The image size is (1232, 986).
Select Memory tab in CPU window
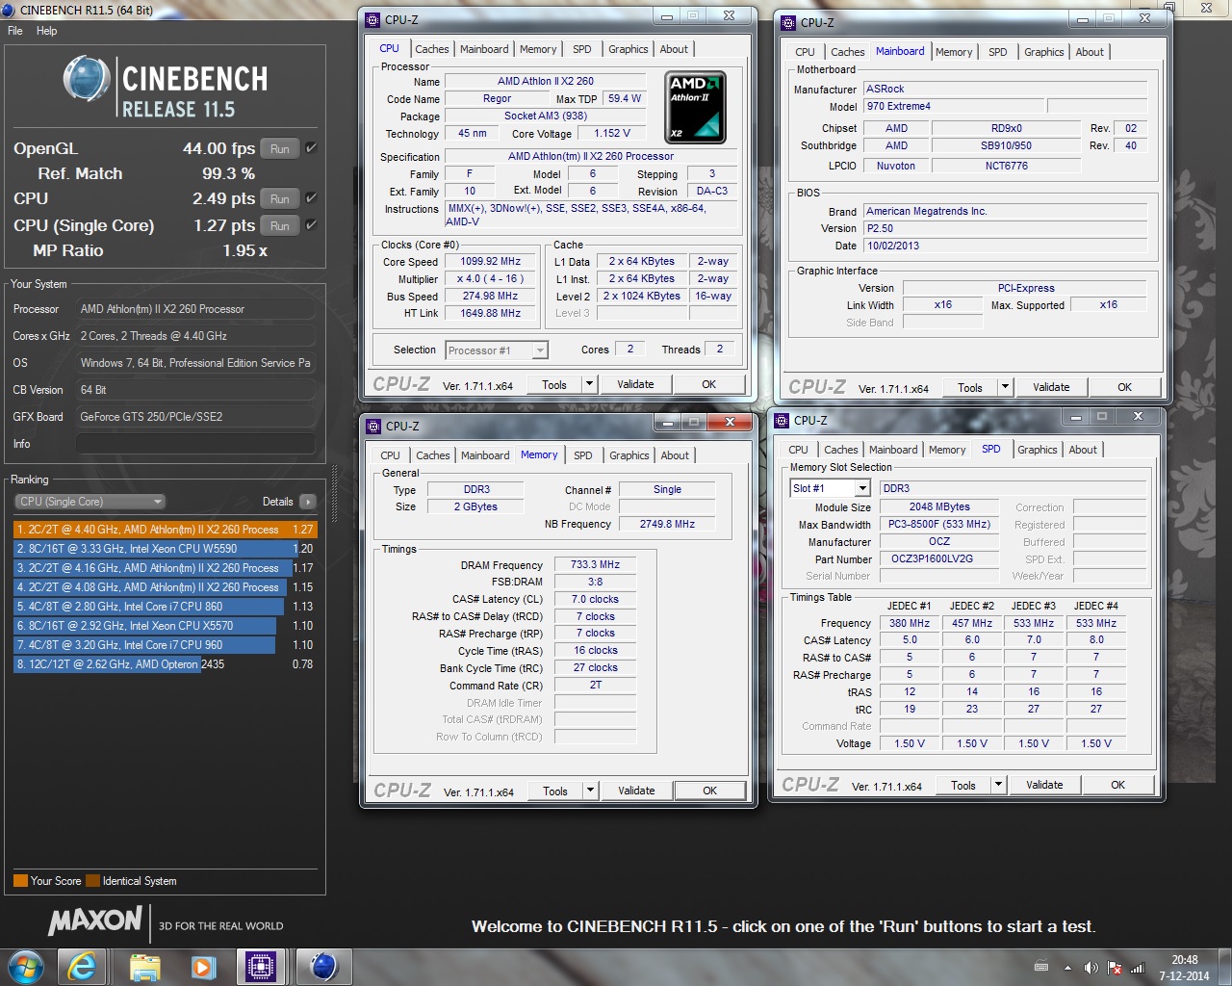tap(538, 49)
